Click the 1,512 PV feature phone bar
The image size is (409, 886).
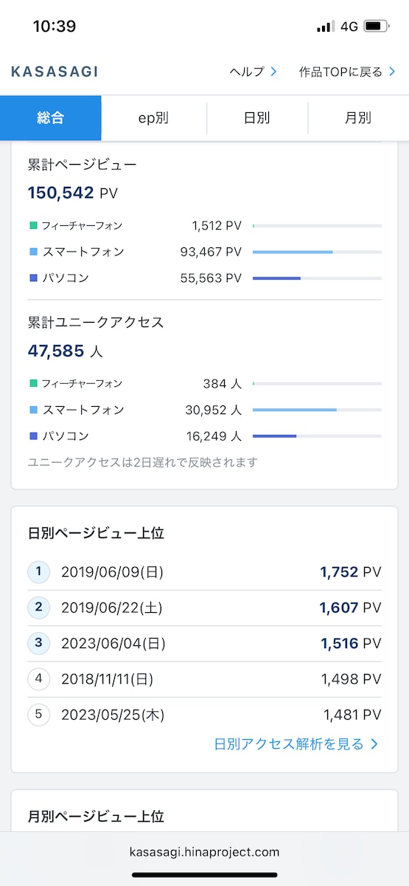(x=317, y=225)
